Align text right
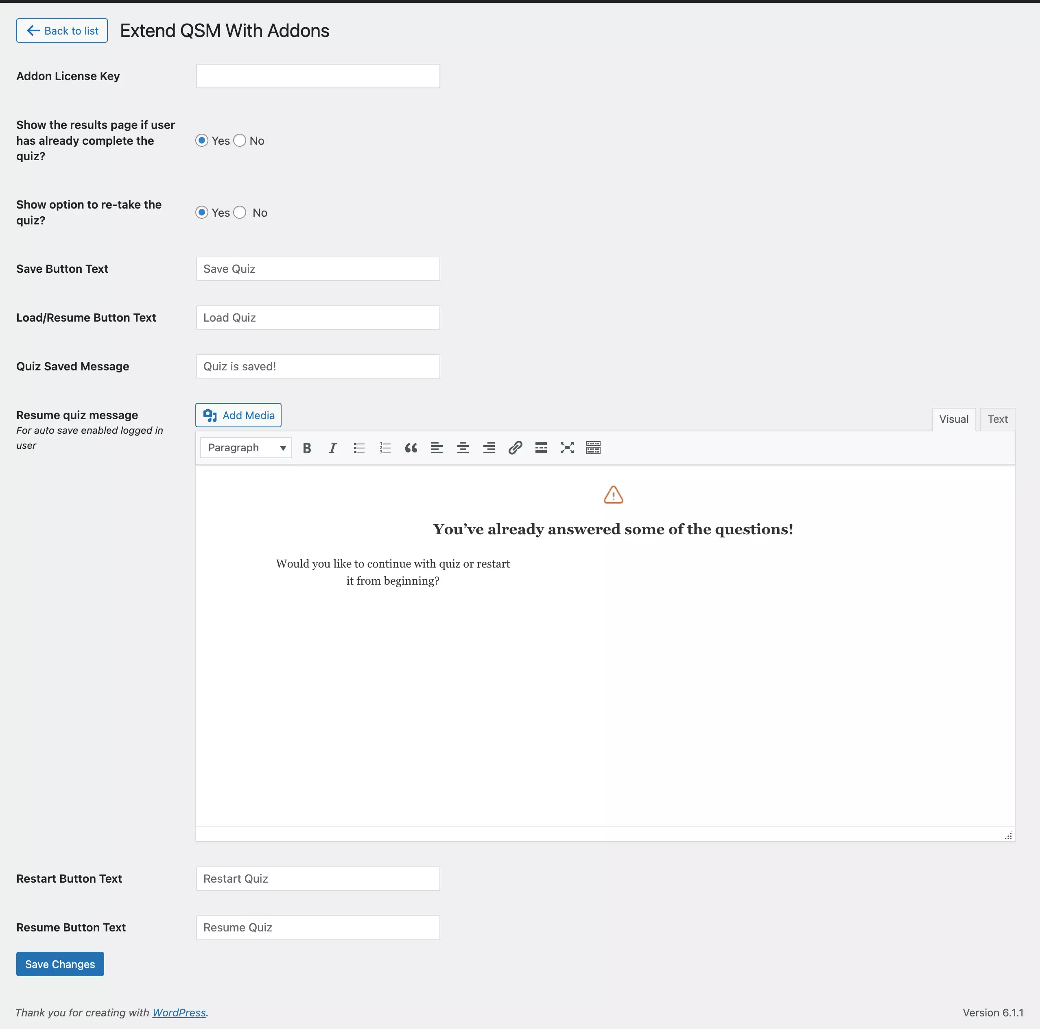1040x1029 pixels. point(489,448)
